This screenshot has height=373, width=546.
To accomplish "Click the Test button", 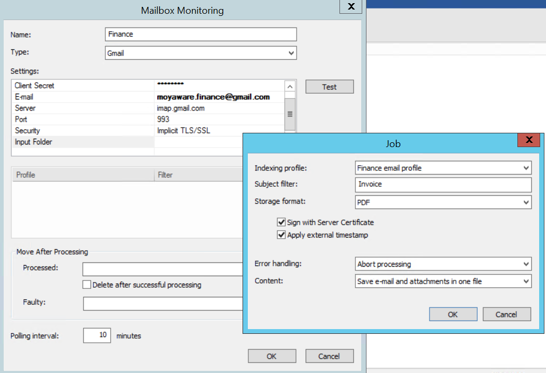I will (329, 86).
